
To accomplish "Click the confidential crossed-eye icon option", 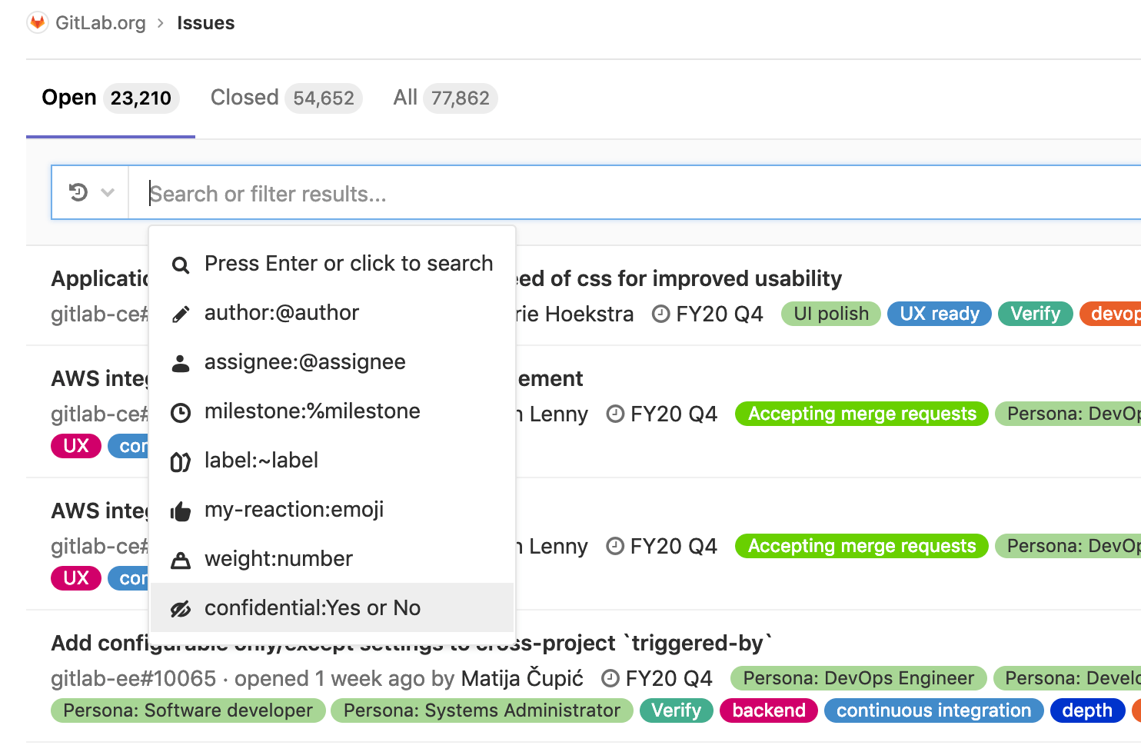I will [x=180, y=607].
